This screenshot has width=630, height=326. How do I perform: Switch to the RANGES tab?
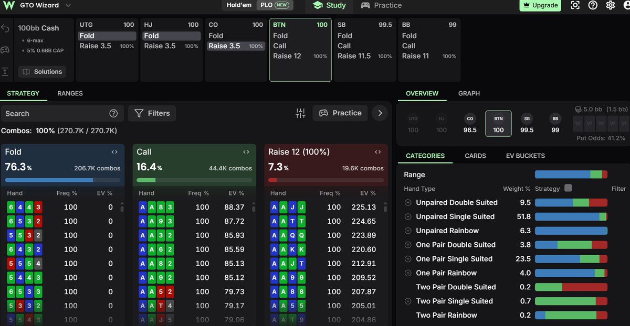coord(70,93)
